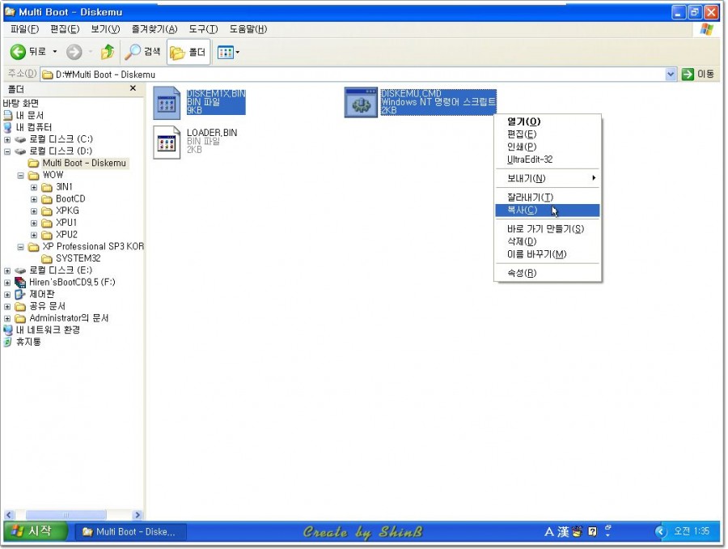
Task: Choose 속성(R) in context menu
Action: click(x=548, y=273)
